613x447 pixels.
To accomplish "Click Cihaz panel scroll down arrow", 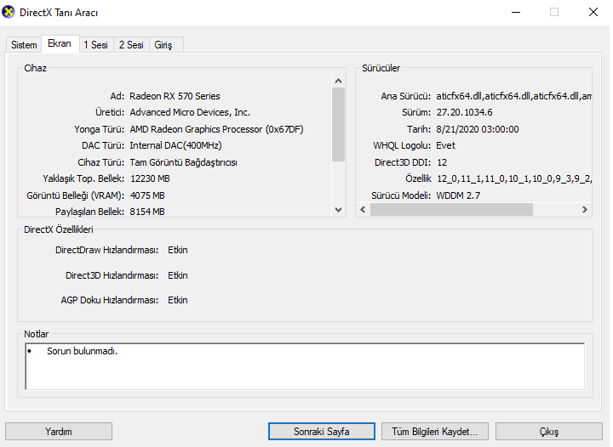I will click(x=339, y=209).
